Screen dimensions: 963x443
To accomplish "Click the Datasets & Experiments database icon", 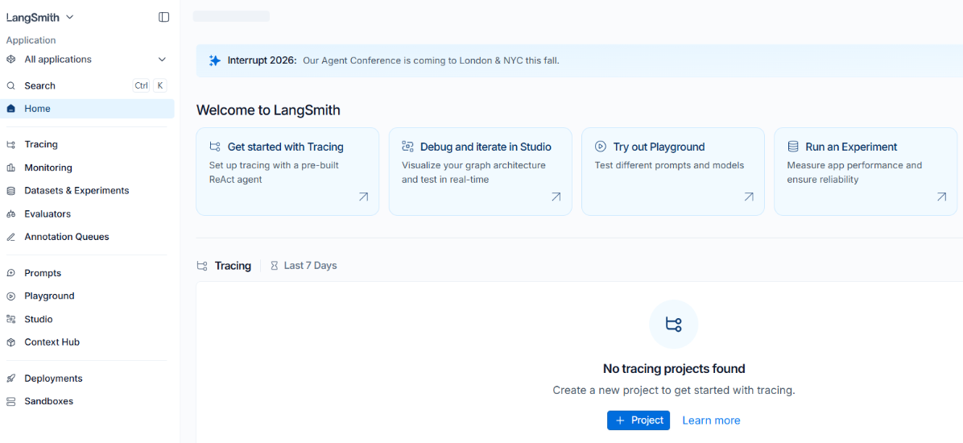I will click(11, 190).
